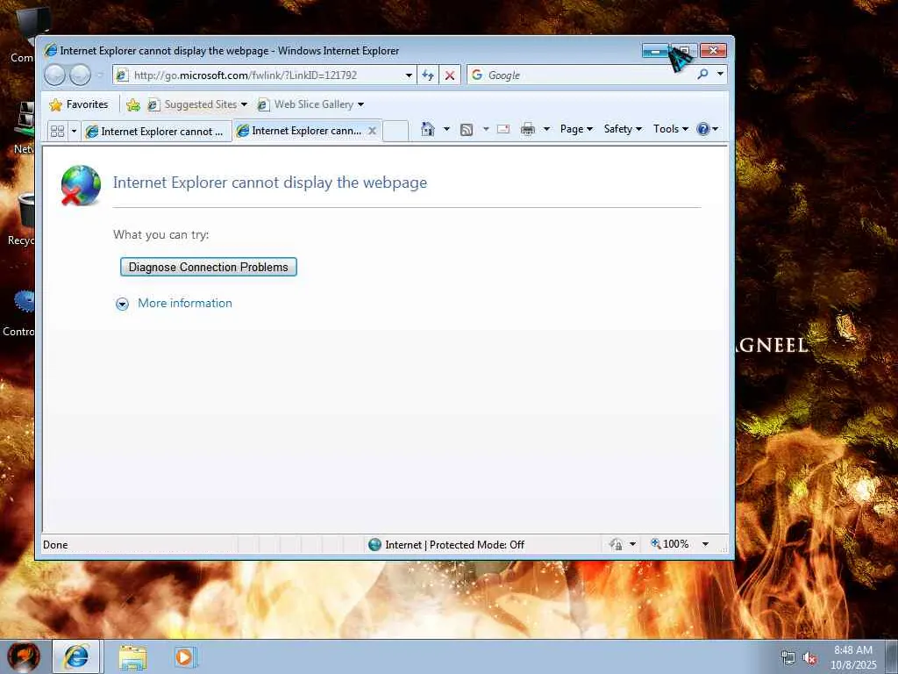Open the tab list dropdown arrow
This screenshot has height=674, width=898.
tap(74, 132)
